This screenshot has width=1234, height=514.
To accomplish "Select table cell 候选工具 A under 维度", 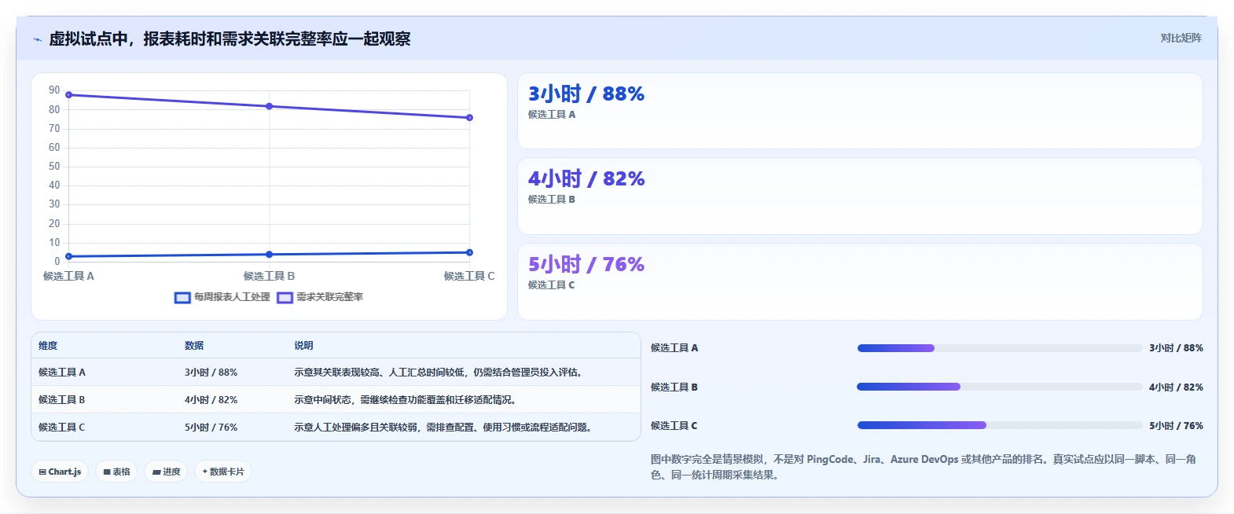I will pos(62,373).
